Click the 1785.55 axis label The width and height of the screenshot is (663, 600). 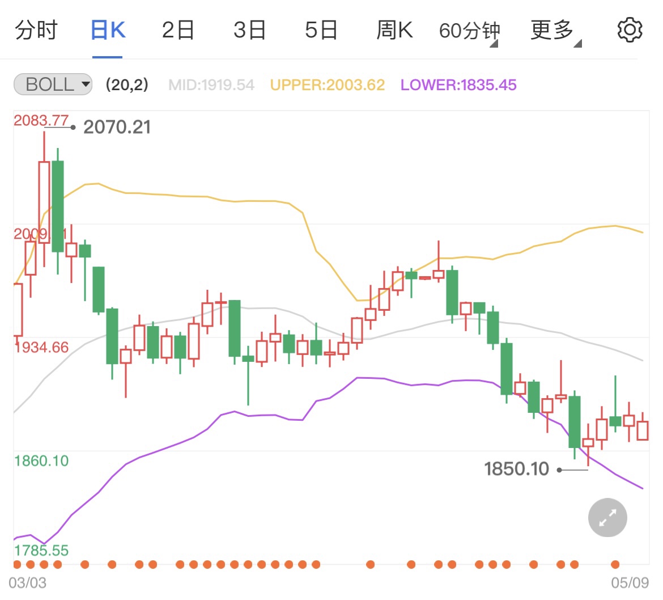41,551
